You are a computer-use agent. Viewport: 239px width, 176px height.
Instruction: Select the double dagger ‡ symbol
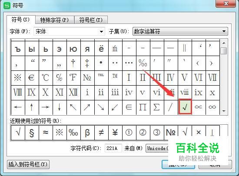click(87, 63)
